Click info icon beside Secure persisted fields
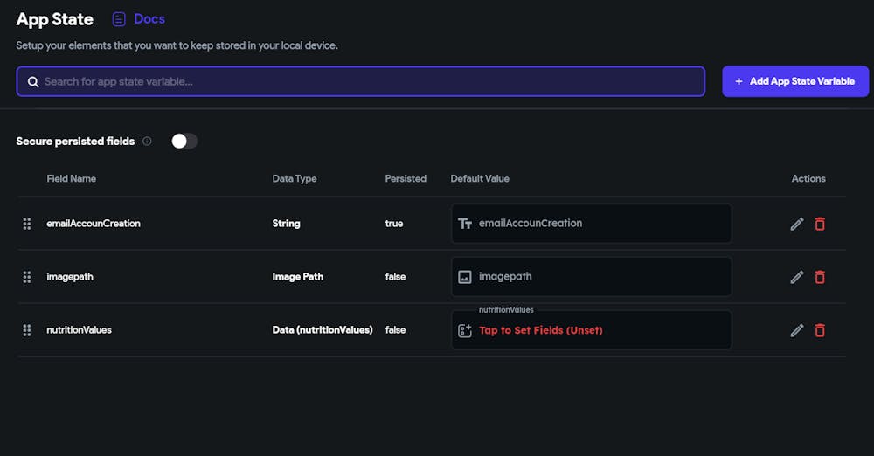 coord(147,142)
